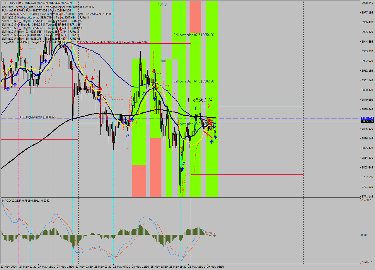The width and height of the screenshot is (375, 270).
Task: Click the 3846.870 price axis value
Action: tap(367, 129)
